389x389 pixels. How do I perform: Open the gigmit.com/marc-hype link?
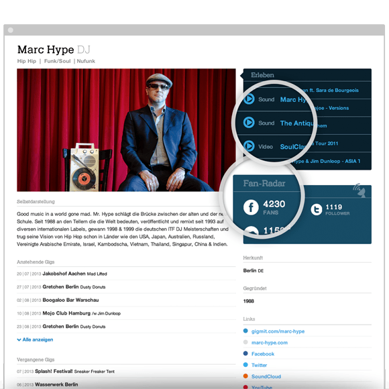[278, 331]
